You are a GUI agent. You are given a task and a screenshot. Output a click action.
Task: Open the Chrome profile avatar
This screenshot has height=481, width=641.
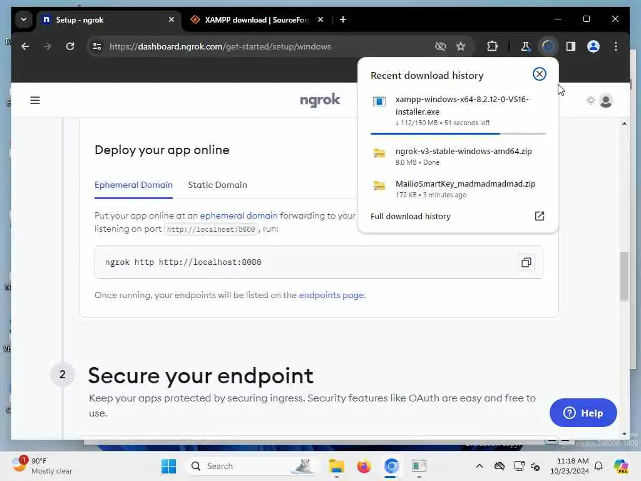[x=593, y=46]
